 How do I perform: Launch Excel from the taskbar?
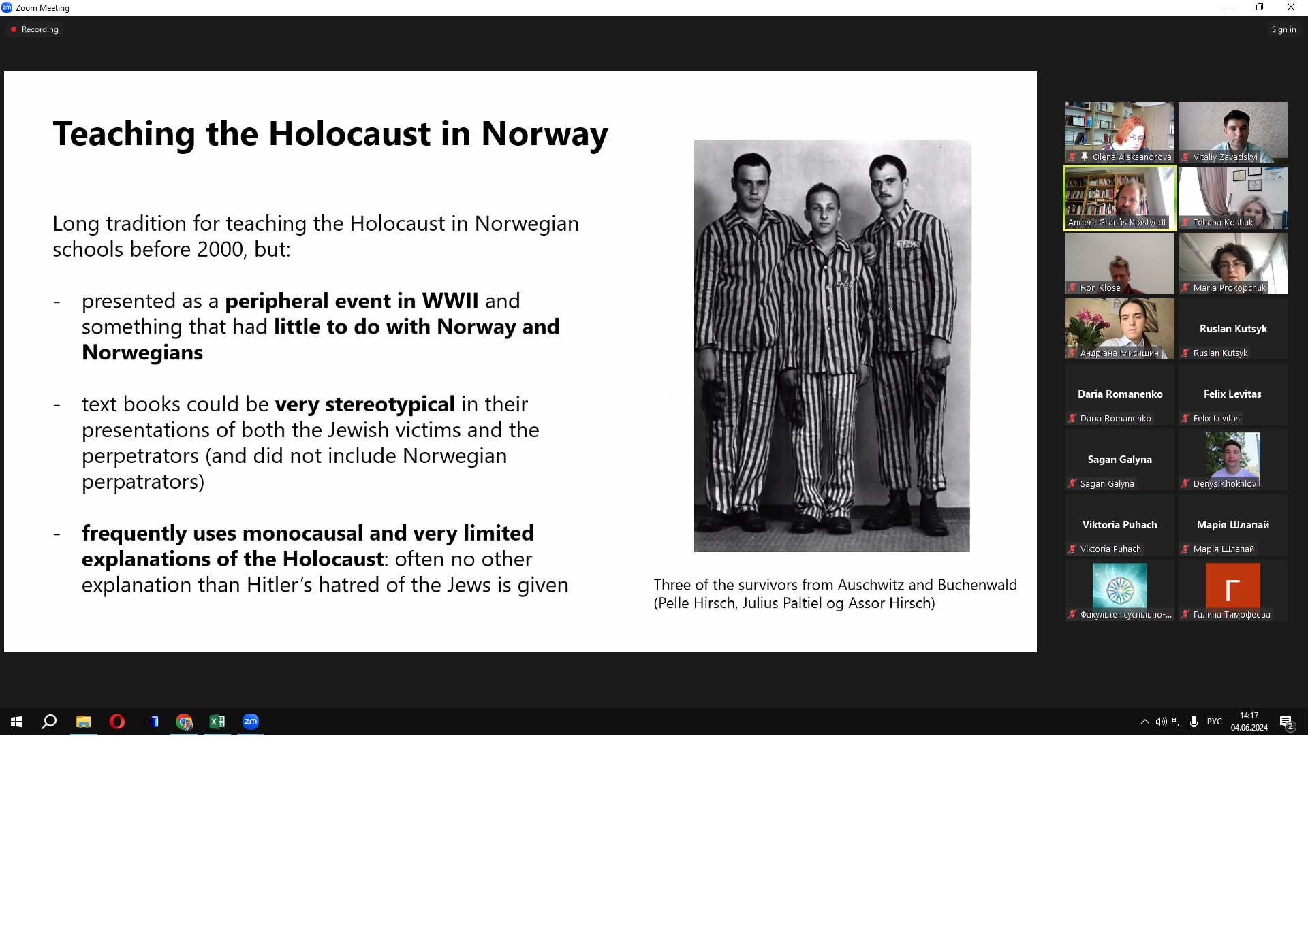coord(217,722)
